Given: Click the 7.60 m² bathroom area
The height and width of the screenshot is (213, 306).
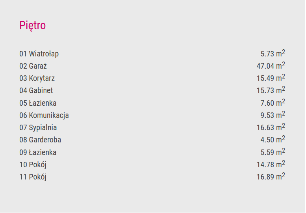Looking at the screenshot, I should 273,103.
